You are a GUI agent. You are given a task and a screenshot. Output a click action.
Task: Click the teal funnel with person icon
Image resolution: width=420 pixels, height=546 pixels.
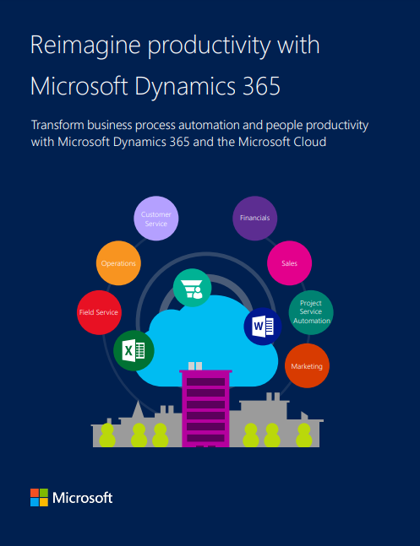coord(192,288)
